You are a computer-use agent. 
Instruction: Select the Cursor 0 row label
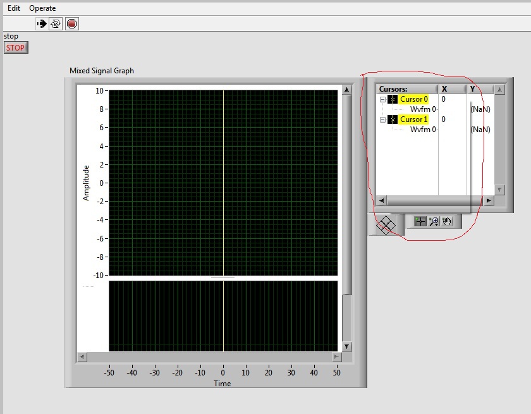[x=413, y=99]
